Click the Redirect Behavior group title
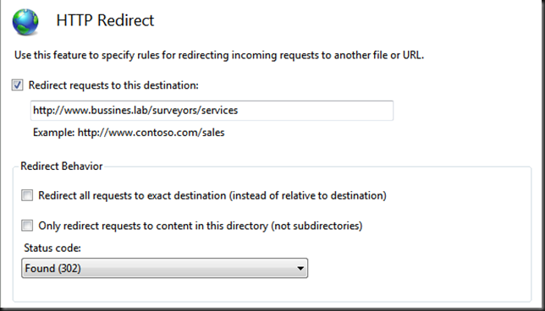This screenshot has width=545, height=311. click(62, 166)
